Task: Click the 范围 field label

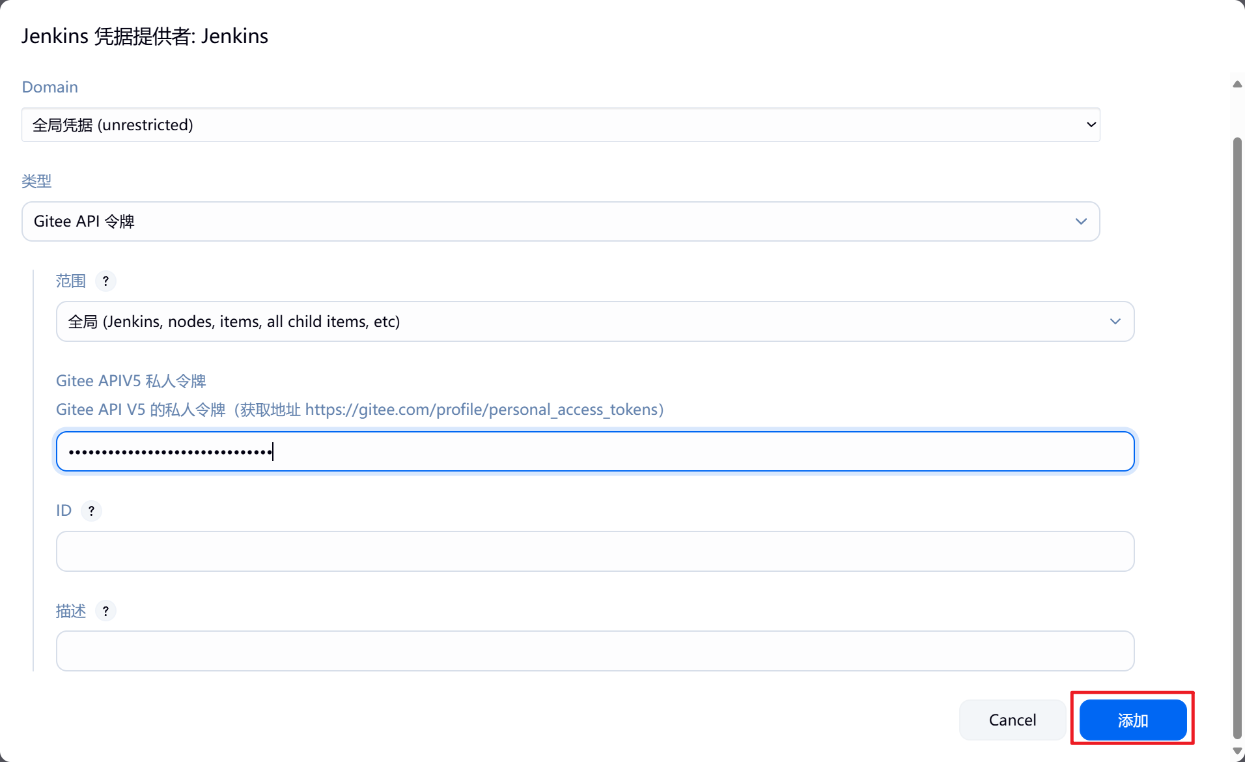Action: (71, 281)
